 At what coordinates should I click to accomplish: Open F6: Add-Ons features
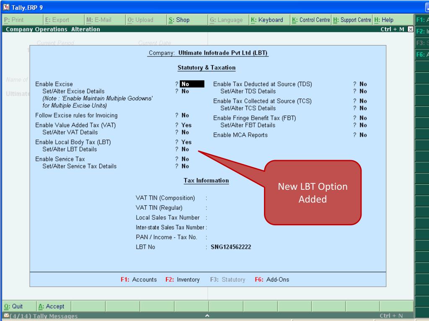pos(272,280)
